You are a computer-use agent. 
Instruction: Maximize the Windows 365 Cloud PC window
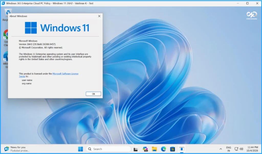point(247,3)
